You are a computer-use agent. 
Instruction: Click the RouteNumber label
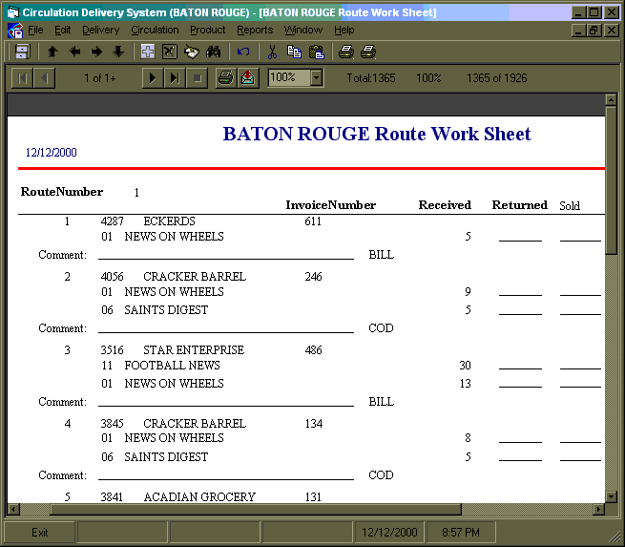[x=62, y=192]
